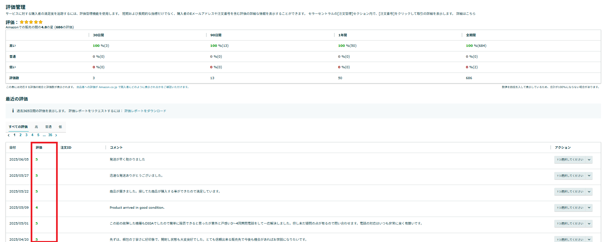Go to page 5 in pagination
The height and width of the screenshot is (242, 603).
click(38, 135)
